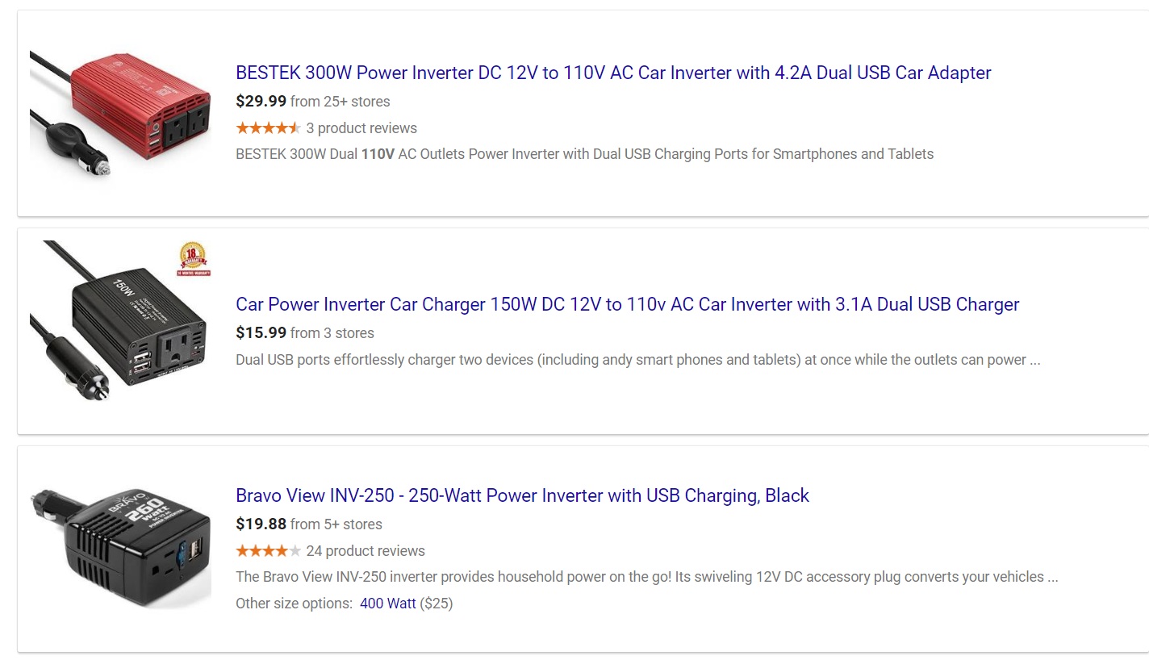Click the 18 months warranty badge icon
Viewport: 1149px width, 660px height.
tap(194, 259)
